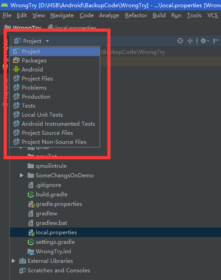Click the settings.gradle Gradle icon
The width and height of the screenshot is (221, 280).
pos(31,242)
